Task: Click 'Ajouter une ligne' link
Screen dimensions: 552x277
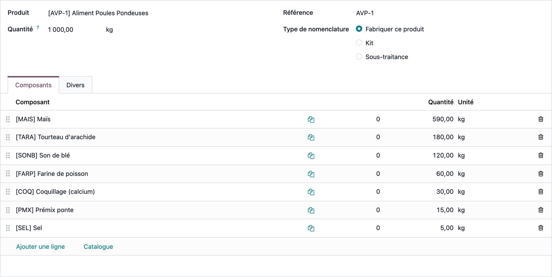Action: (x=40, y=247)
